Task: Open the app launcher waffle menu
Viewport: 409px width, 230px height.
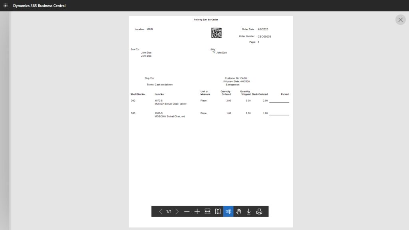Action: click(x=6, y=6)
